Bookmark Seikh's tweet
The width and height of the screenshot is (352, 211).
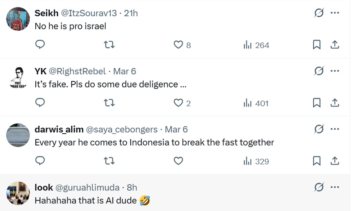(x=316, y=45)
